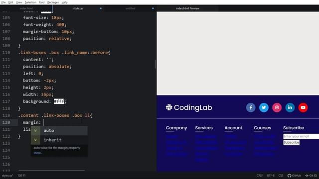Click the Courses column heading
The width and height of the screenshot is (319, 179).
pos(263,128)
